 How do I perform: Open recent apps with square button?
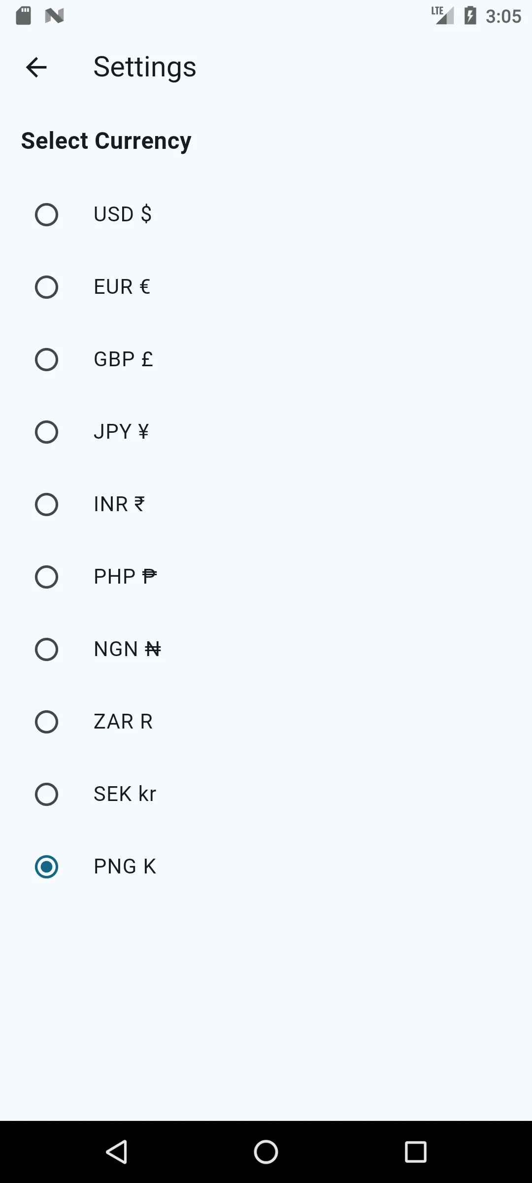415,1152
